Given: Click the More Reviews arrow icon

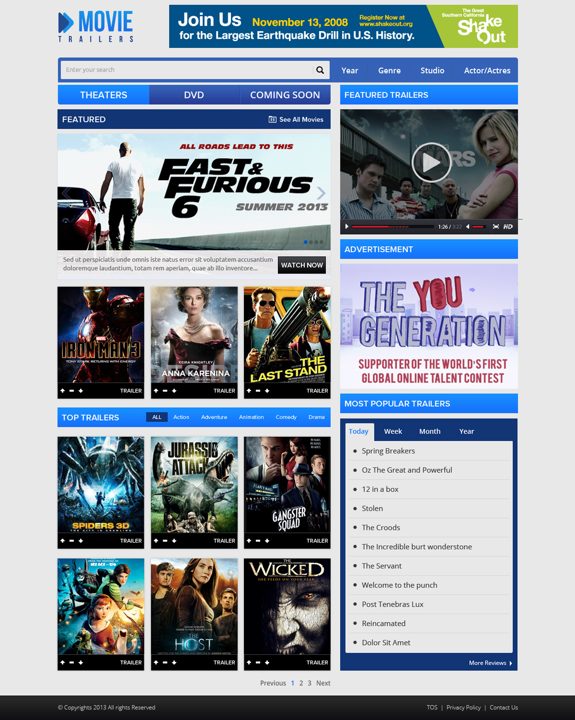Looking at the screenshot, I should coord(511,663).
